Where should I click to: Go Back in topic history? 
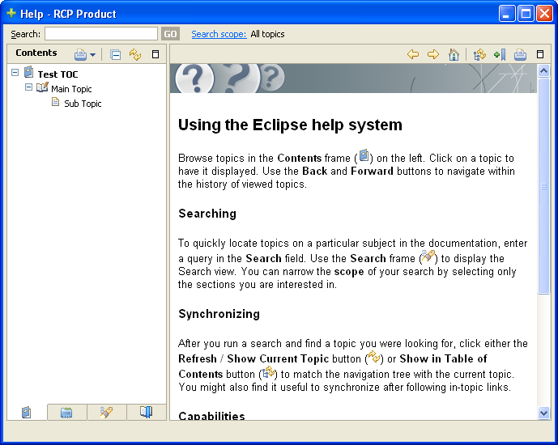(x=413, y=54)
